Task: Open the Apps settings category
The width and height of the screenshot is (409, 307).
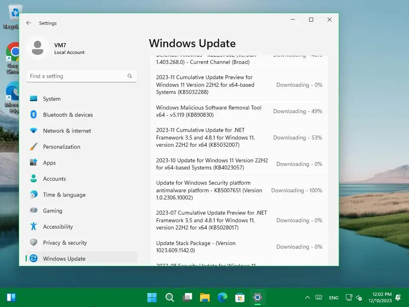Action: (81, 163)
